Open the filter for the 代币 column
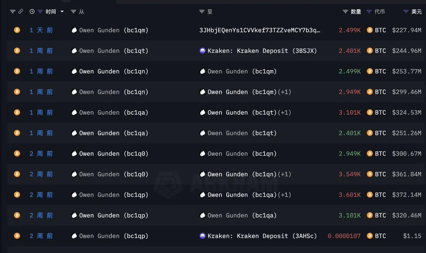Image resolution: width=426 pixels, height=253 pixels. click(x=369, y=12)
